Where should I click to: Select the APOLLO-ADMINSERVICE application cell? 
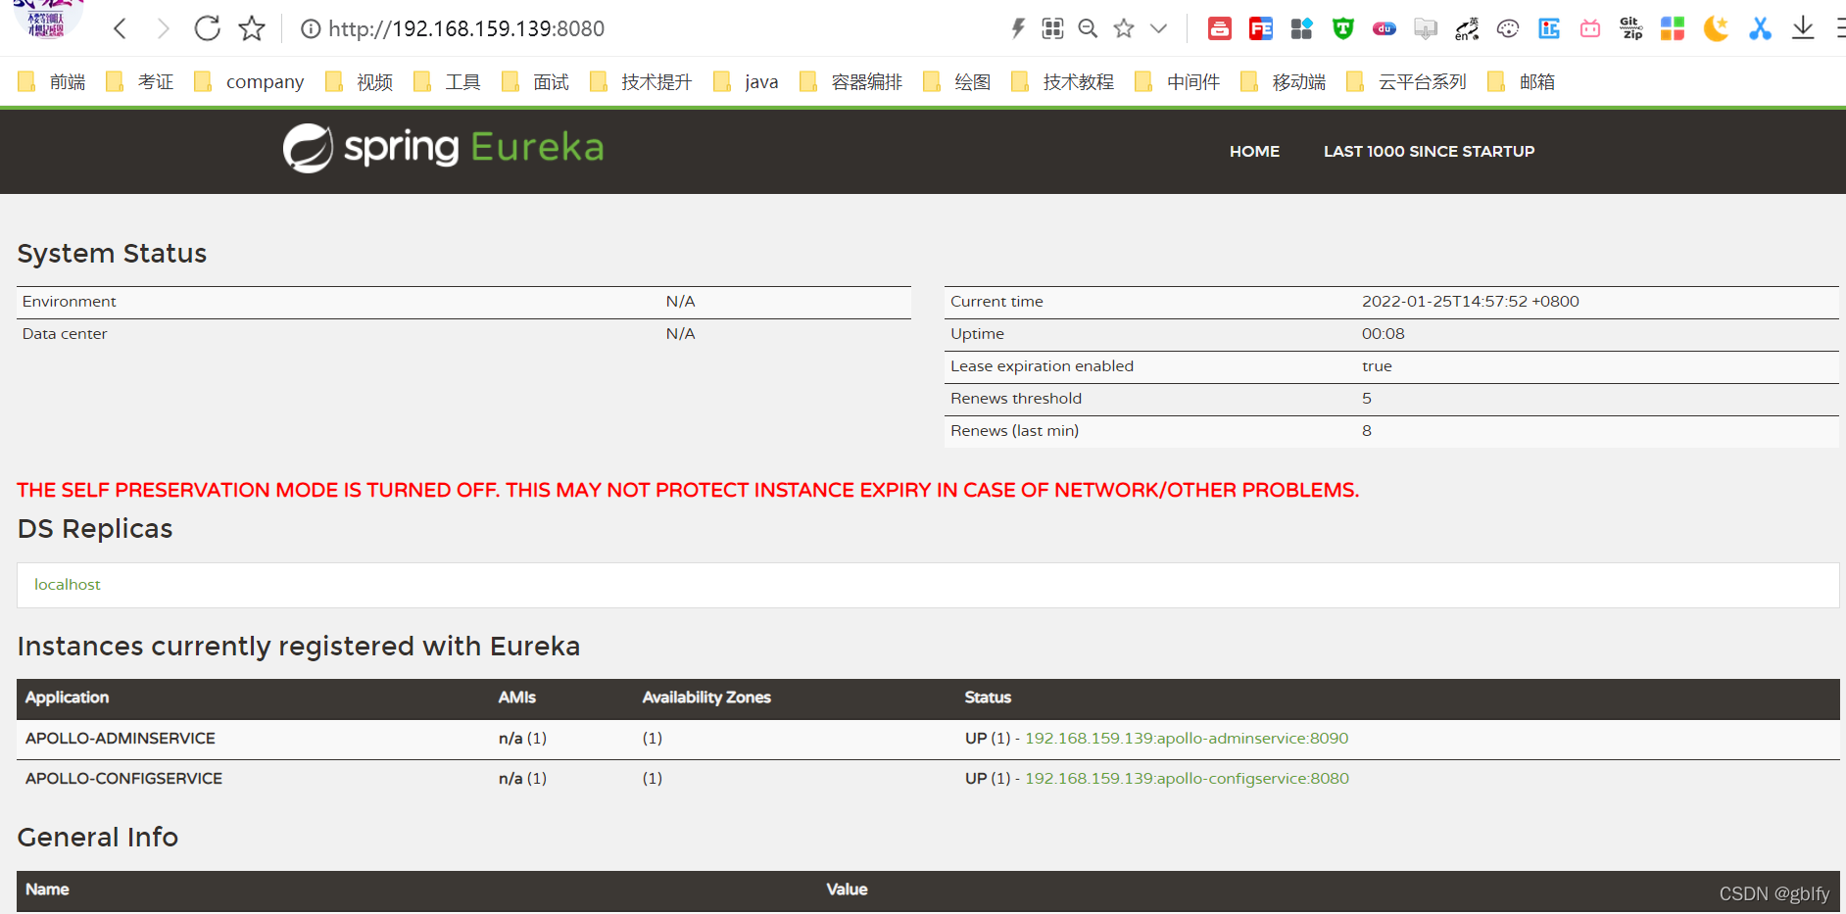coord(121,738)
